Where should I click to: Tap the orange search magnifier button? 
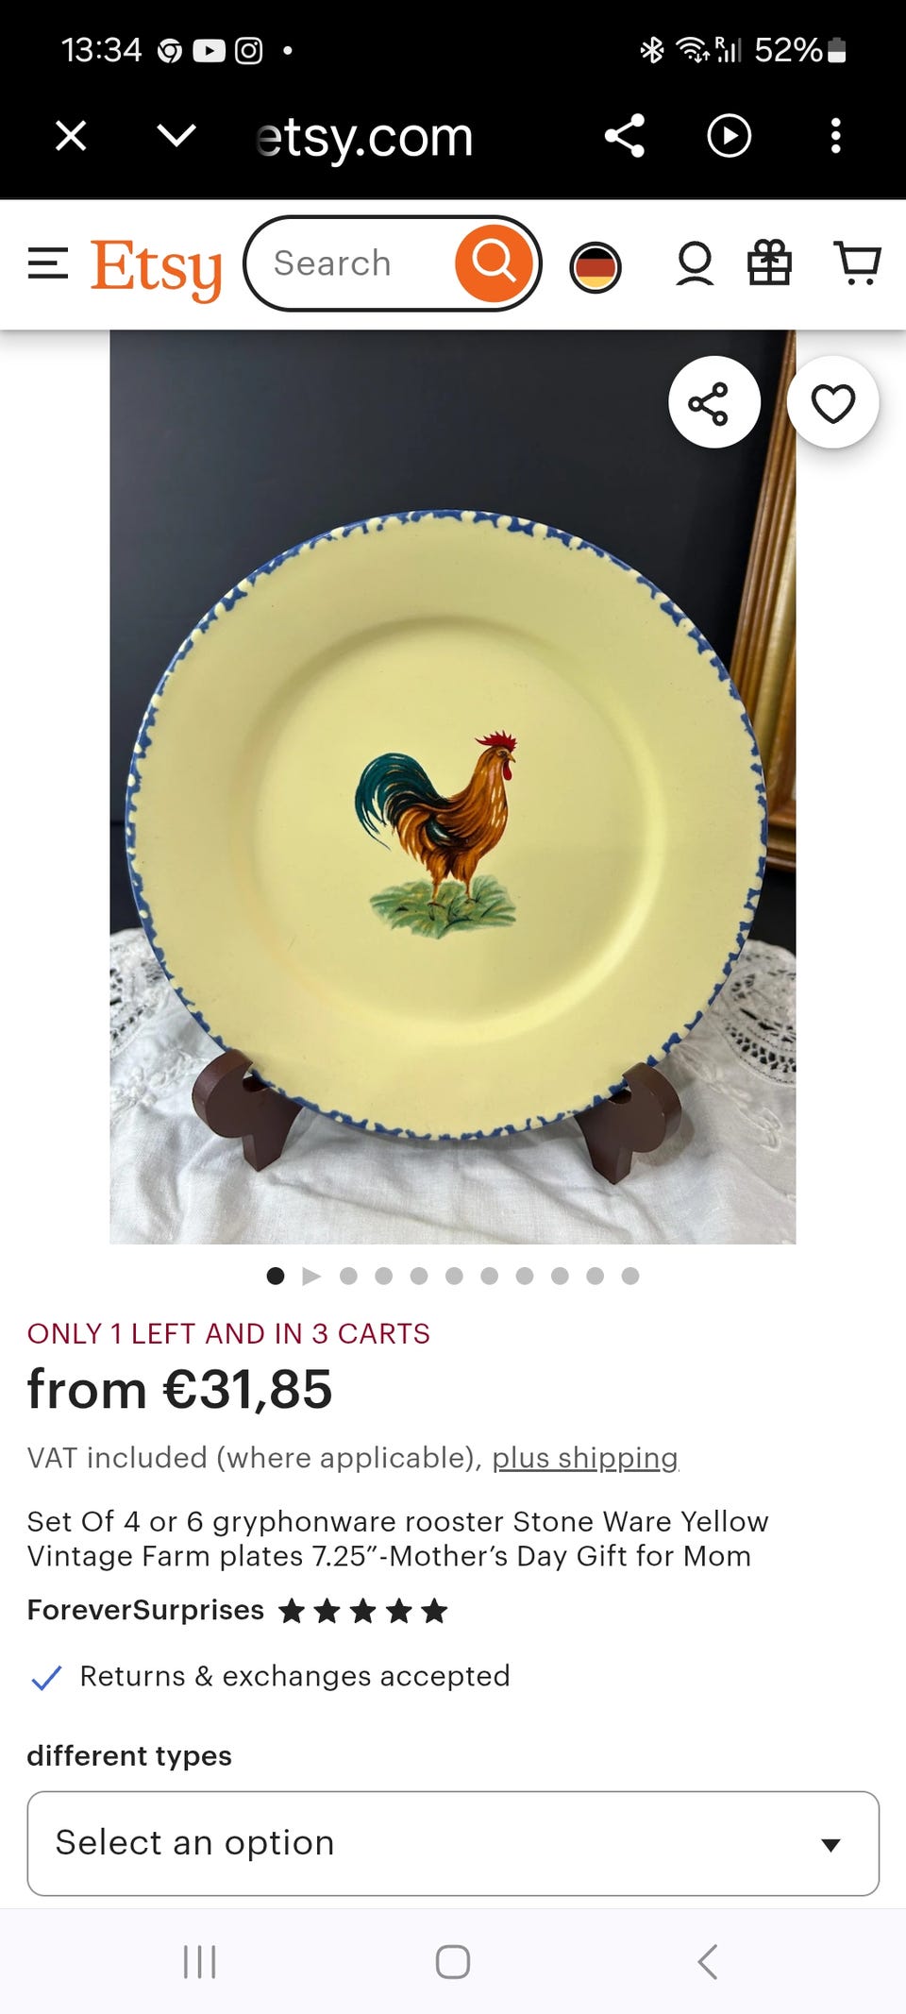(x=494, y=263)
